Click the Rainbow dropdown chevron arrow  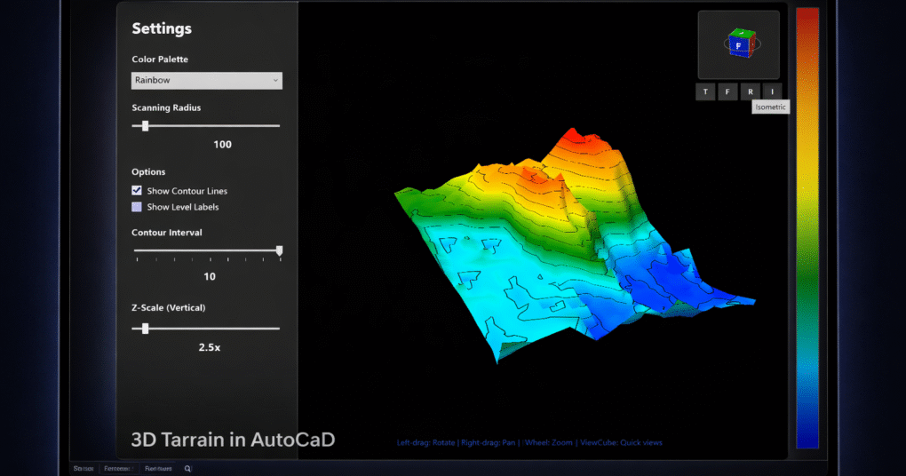coord(275,80)
